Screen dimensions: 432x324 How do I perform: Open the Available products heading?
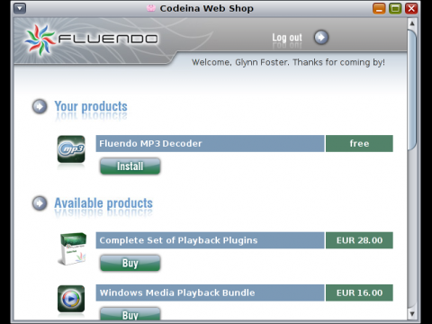click(x=103, y=203)
